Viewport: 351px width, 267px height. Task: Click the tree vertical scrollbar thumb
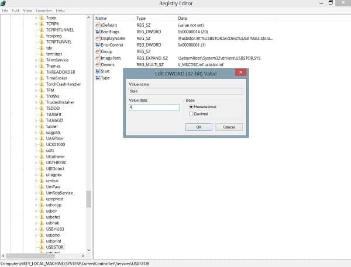[x=89, y=199]
